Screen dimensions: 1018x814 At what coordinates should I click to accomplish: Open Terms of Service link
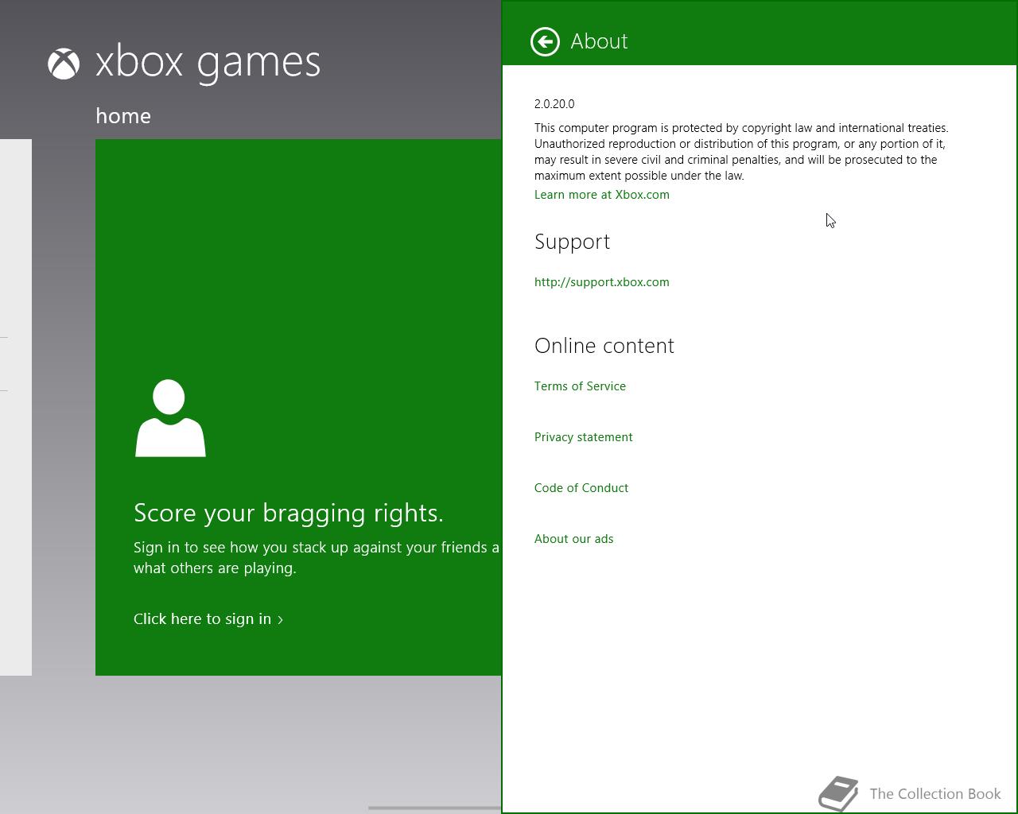580,386
